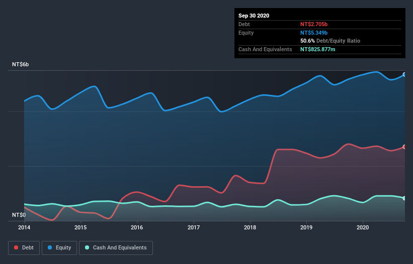Viewport: 413px width, 264px height.
Task: Click the NT$6b y-axis label
Action: (x=20, y=65)
